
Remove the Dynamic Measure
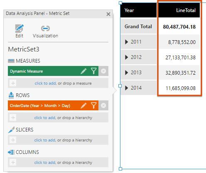[103, 71]
